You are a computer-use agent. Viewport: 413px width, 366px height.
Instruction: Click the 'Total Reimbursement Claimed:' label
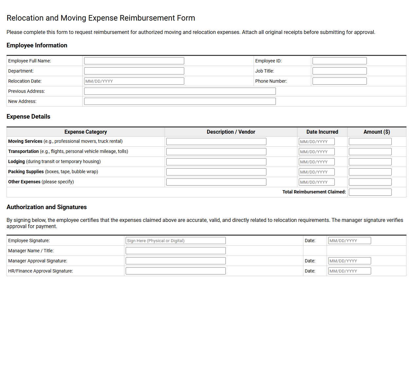click(x=314, y=192)
